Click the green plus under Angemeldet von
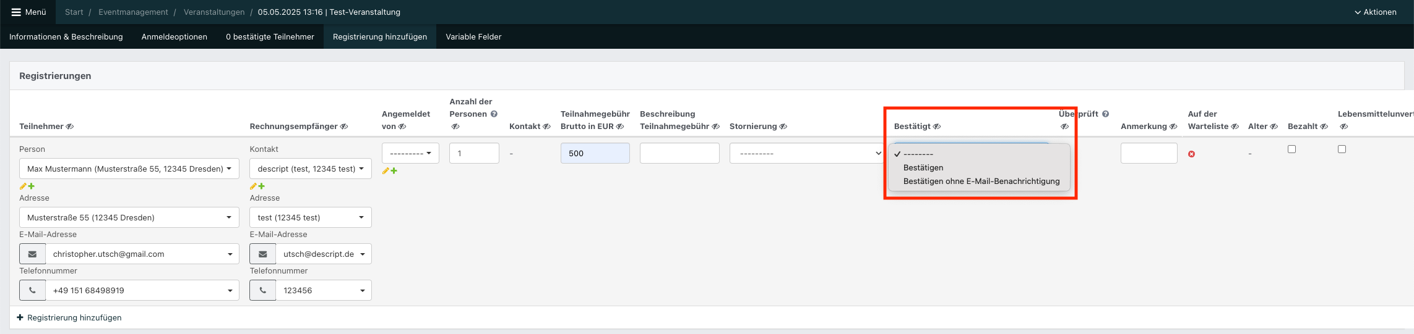Image resolution: width=1414 pixels, height=334 pixels. [x=394, y=171]
